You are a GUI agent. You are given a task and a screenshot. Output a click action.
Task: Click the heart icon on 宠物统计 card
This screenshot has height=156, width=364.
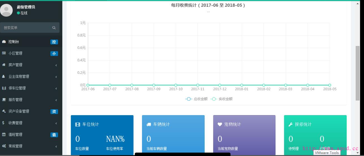[220, 124]
